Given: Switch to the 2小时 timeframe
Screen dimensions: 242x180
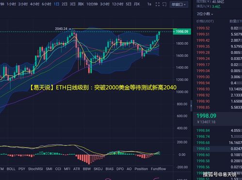Looking at the screenshot, I should pyautogui.click(x=23, y=4).
